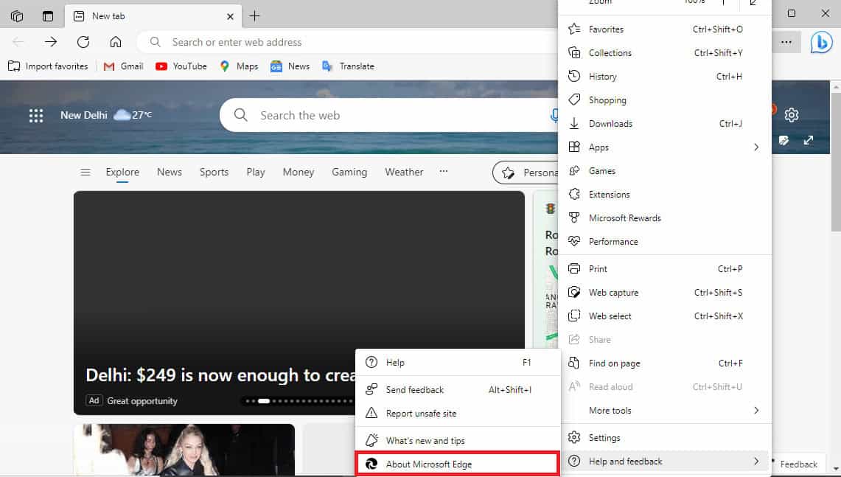
Task: Click the New Delhi weather widget
Action: click(x=105, y=115)
